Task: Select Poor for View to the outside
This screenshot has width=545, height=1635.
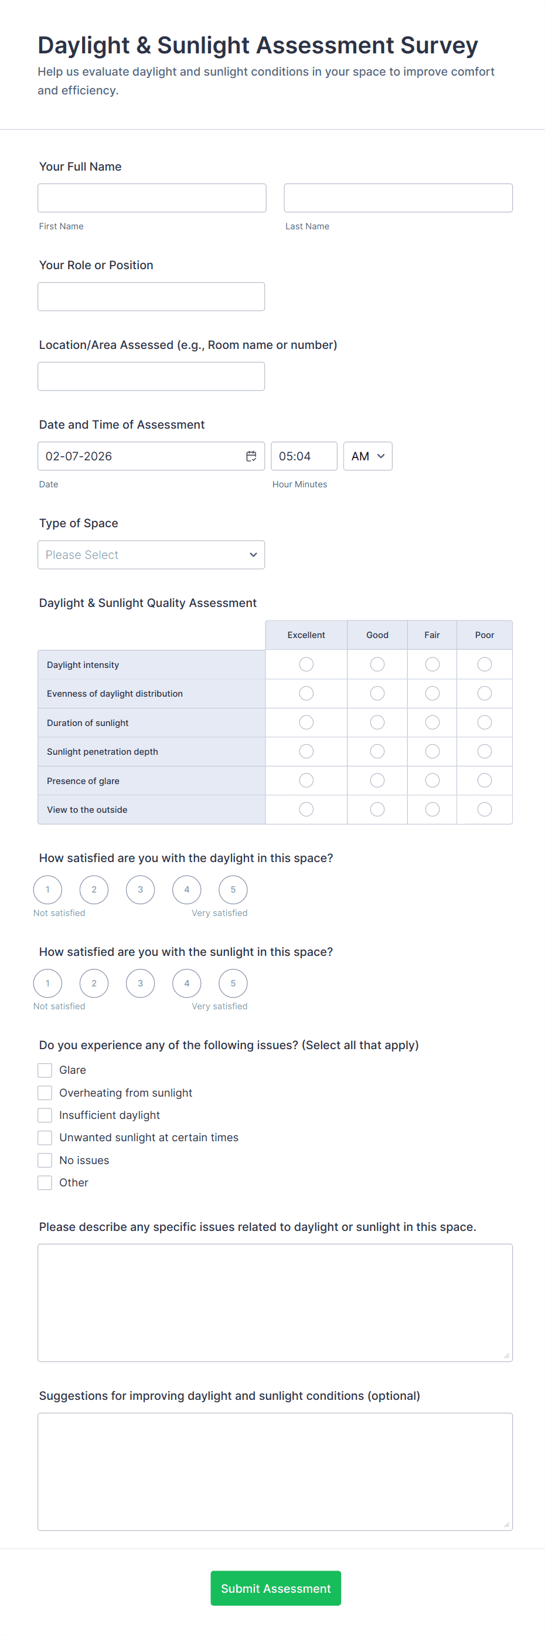Action: [x=484, y=809]
